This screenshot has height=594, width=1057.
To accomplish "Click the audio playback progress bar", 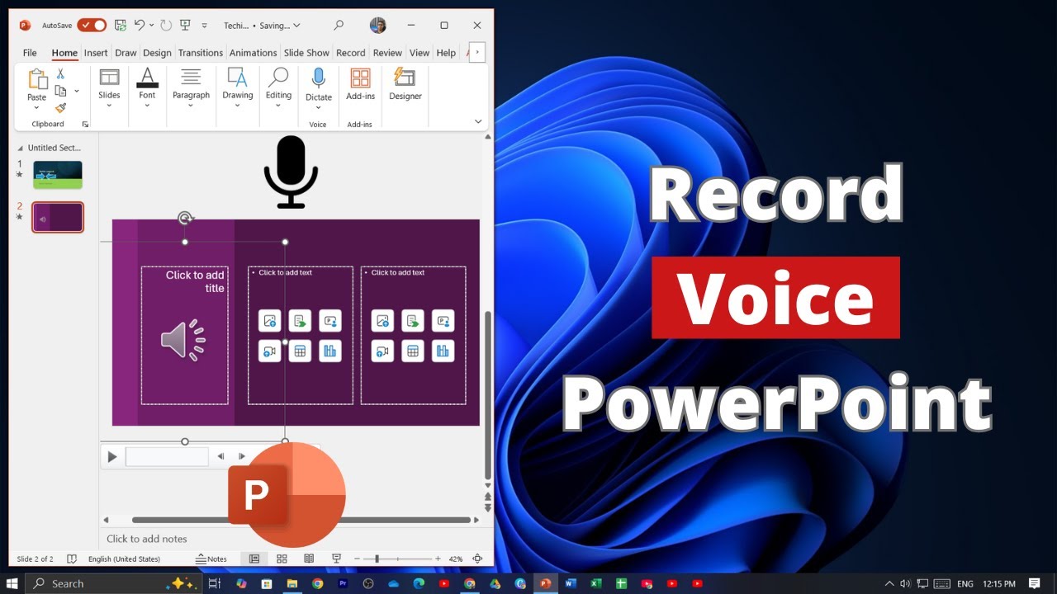I will point(167,457).
